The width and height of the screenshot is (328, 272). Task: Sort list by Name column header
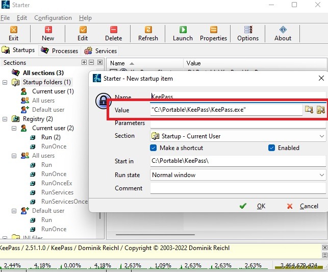coord(145,63)
